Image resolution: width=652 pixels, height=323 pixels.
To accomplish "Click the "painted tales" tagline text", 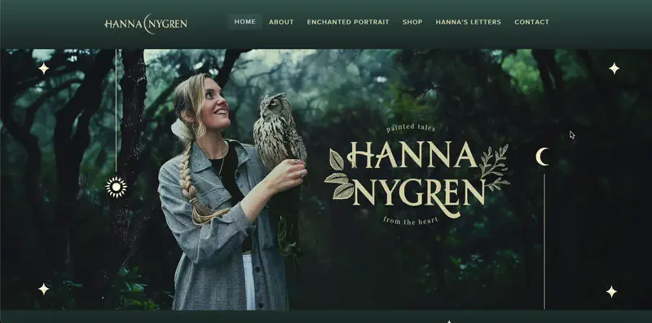I will 411,128.
